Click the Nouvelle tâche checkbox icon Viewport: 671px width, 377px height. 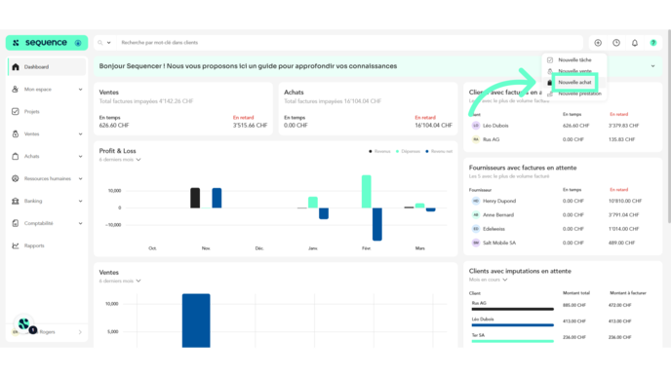pyautogui.click(x=550, y=59)
